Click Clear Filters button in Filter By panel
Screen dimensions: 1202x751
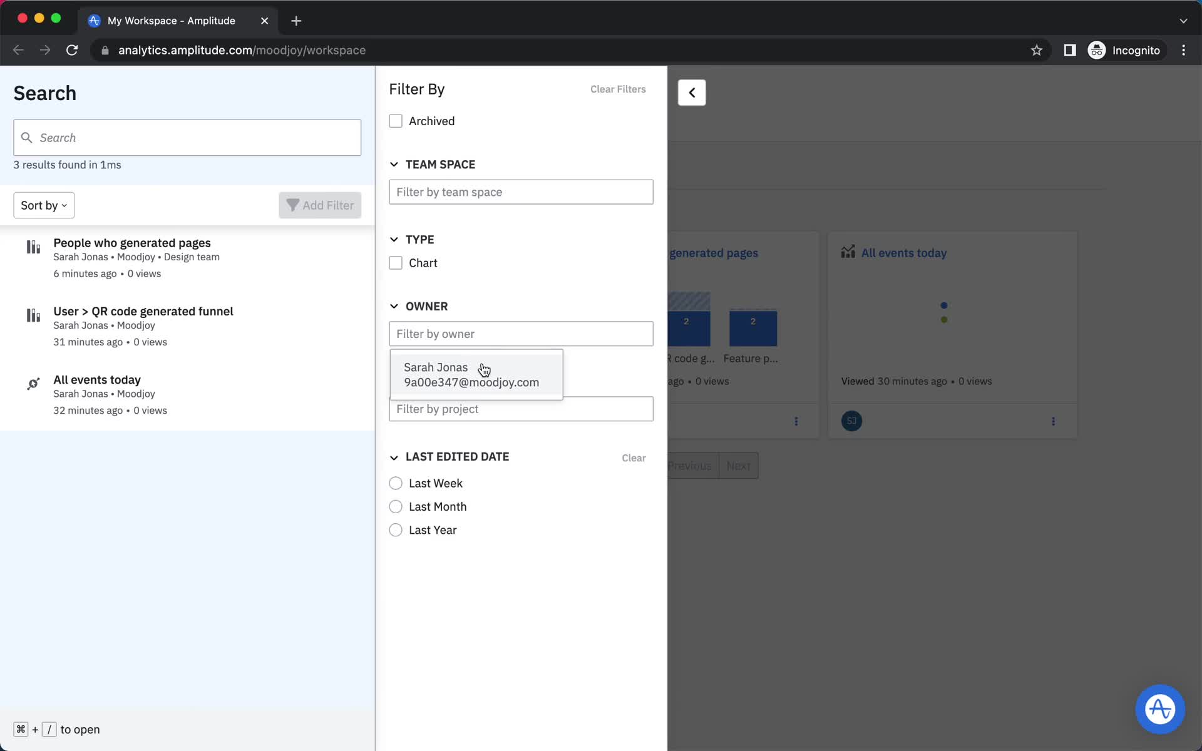[618, 89]
